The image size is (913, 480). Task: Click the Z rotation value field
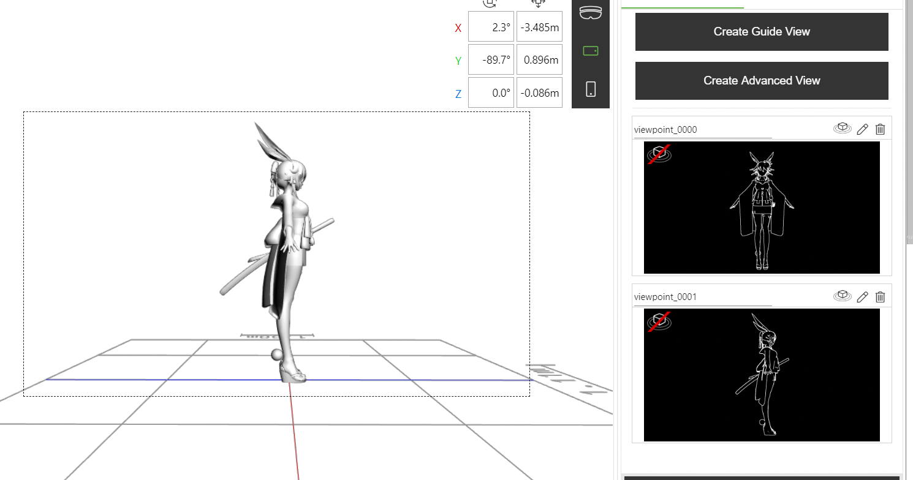click(x=491, y=92)
